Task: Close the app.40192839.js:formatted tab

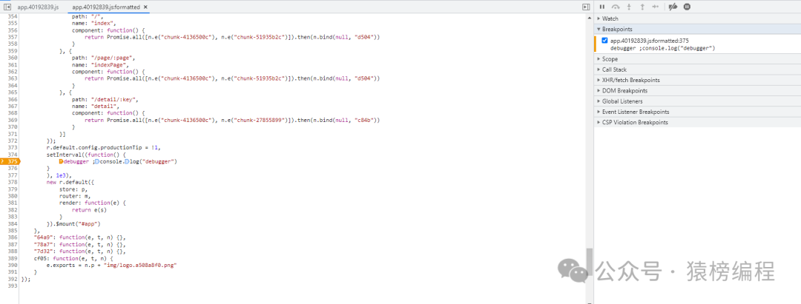Action: 145,7
